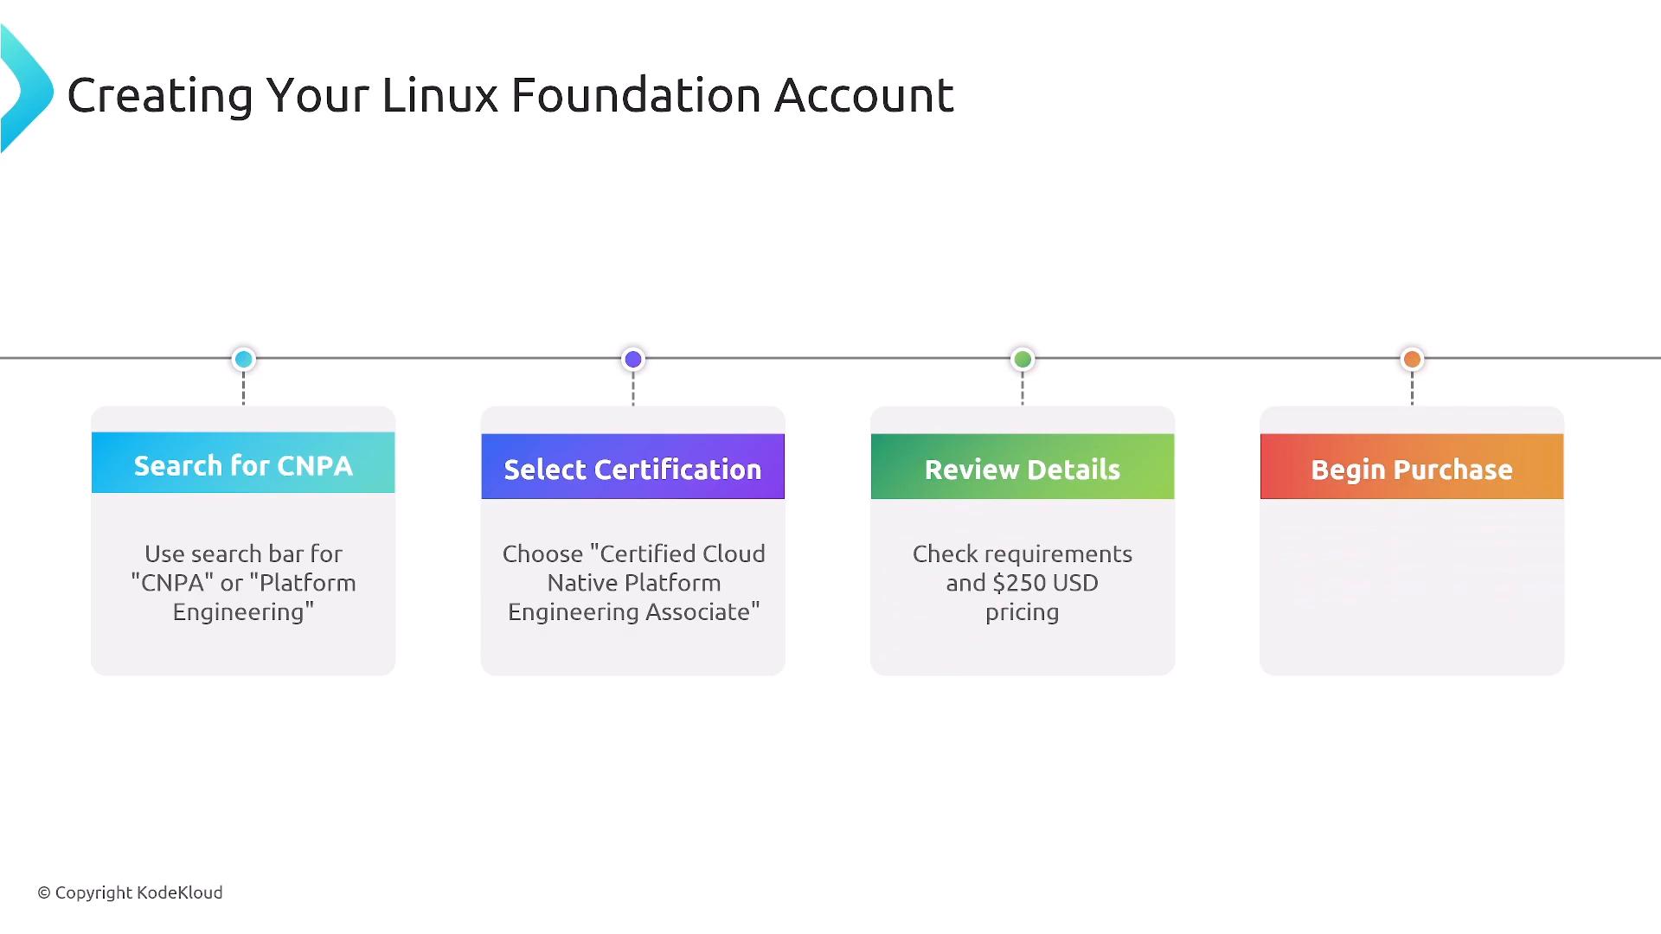
Task: Click the blue timeline dot above Search for CNPA
Action: point(244,359)
